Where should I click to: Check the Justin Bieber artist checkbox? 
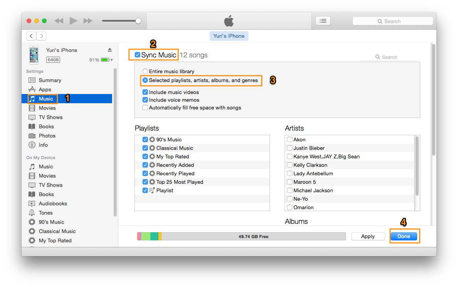tap(289, 148)
